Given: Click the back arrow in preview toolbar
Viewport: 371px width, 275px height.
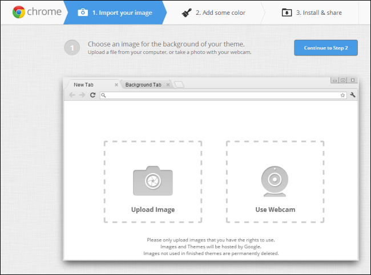Looking at the screenshot, I should point(72,95).
